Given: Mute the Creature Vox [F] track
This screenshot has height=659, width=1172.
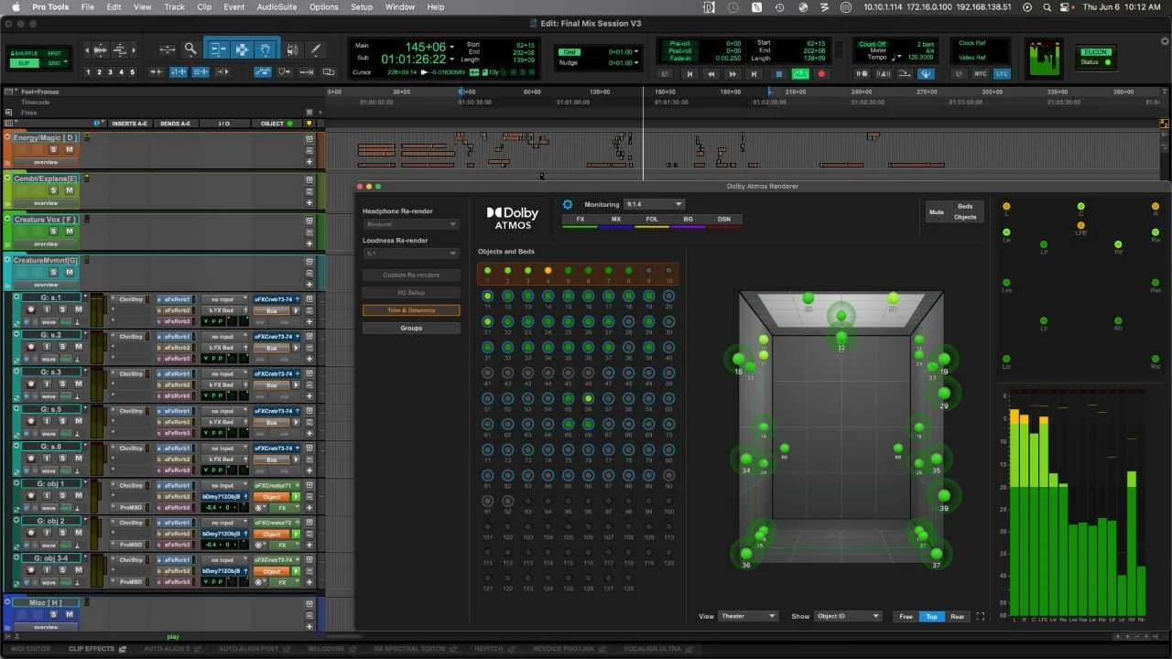Looking at the screenshot, I should click(69, 232).
